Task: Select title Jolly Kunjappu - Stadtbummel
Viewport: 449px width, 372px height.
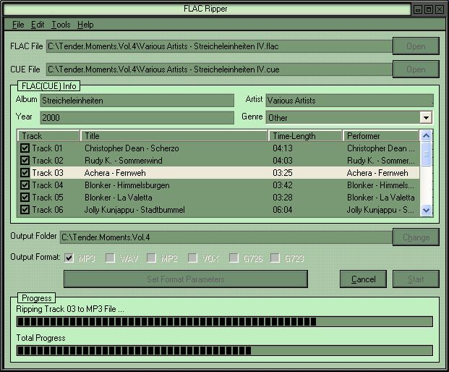Action: tap(134, 210)
